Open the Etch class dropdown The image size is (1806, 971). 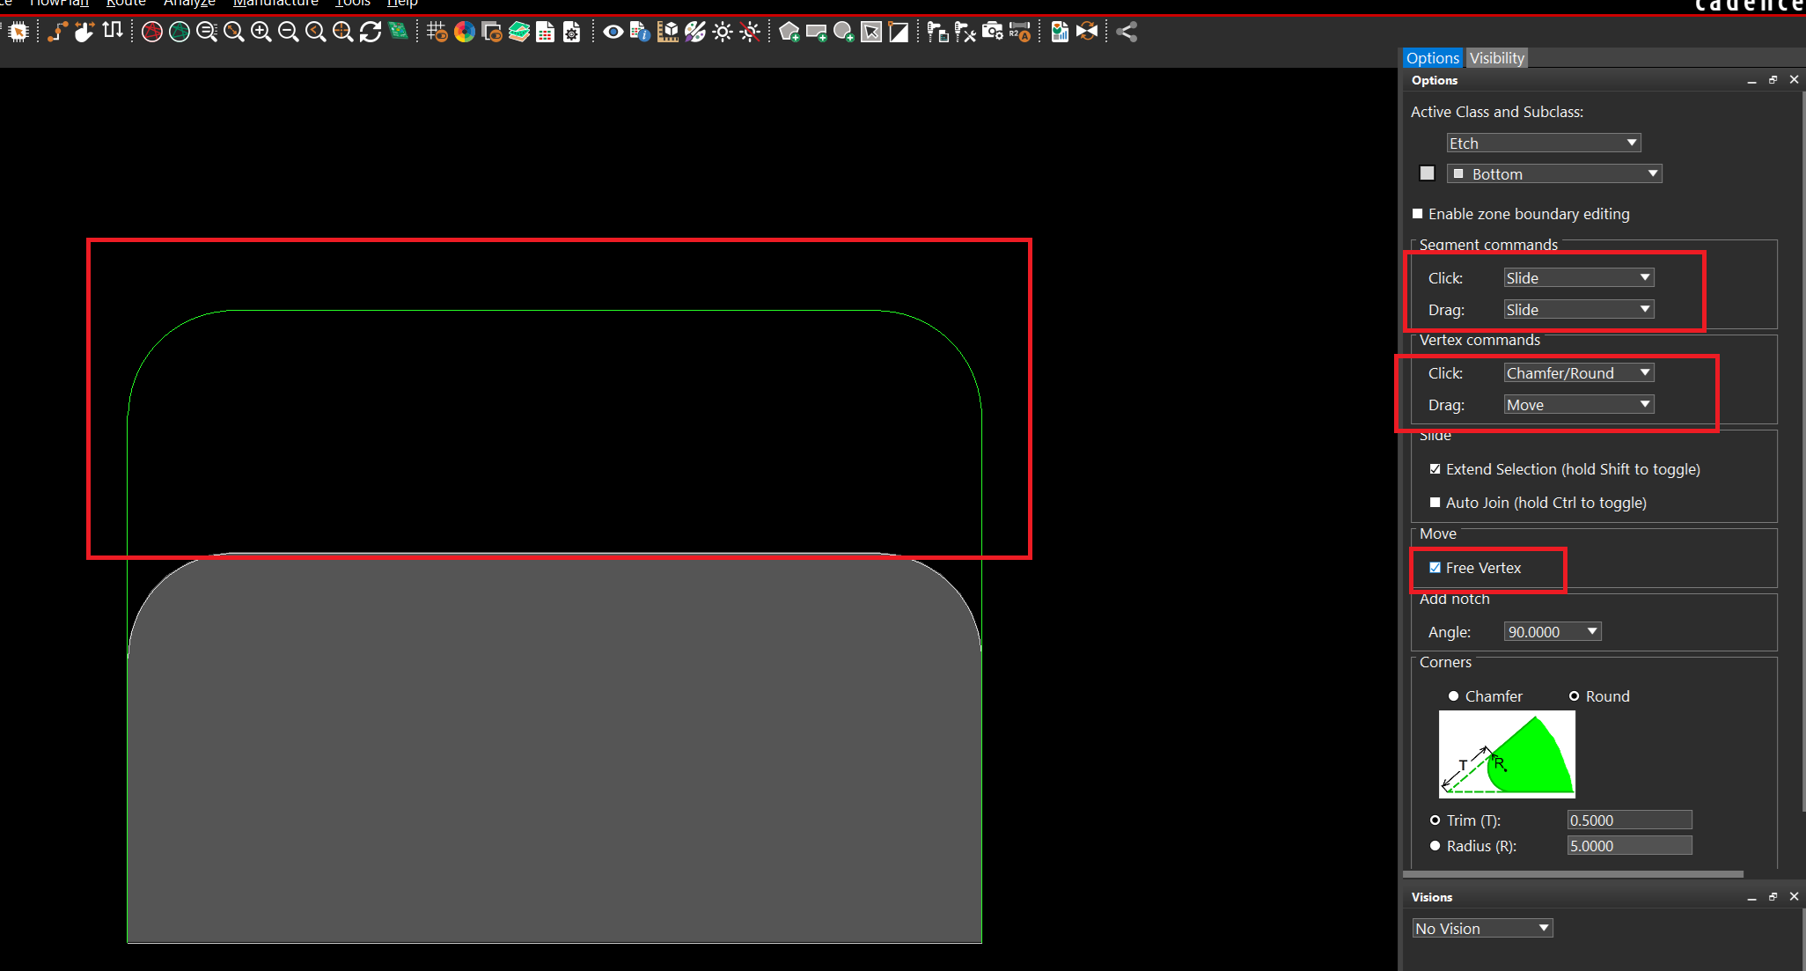1544,143
